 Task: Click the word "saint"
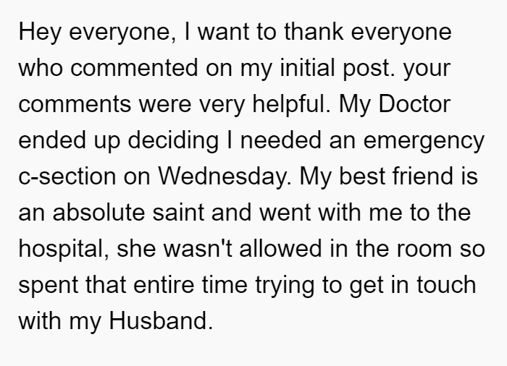178,213
